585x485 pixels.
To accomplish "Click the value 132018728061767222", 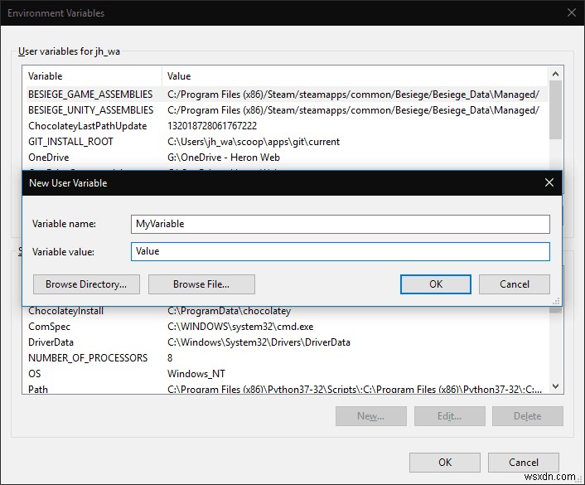I will [212, 126].
